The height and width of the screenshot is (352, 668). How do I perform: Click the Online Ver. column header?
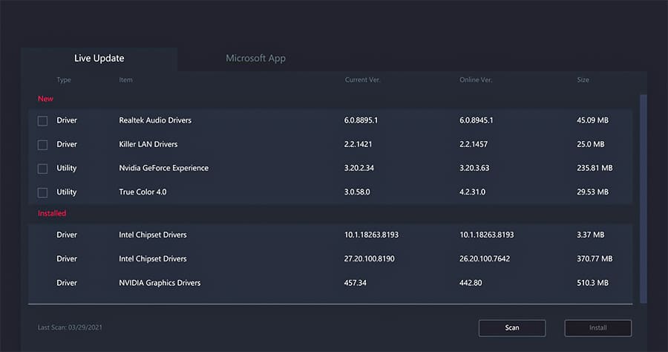(476, 80)
